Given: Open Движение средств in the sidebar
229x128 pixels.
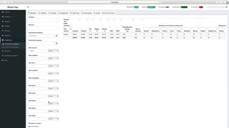Looking at the screenshot, I should pos(11,56).
